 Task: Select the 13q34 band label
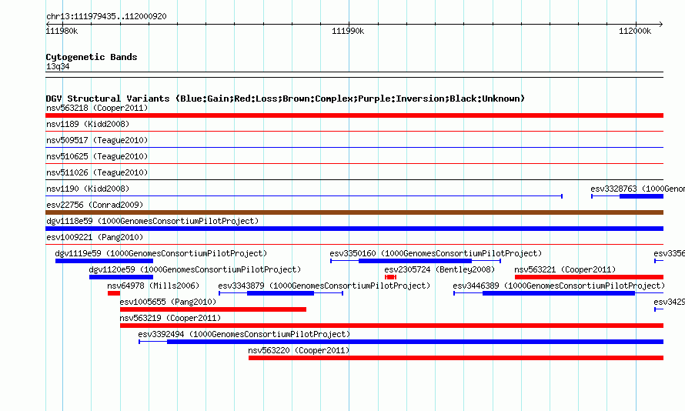coord(58,66)
